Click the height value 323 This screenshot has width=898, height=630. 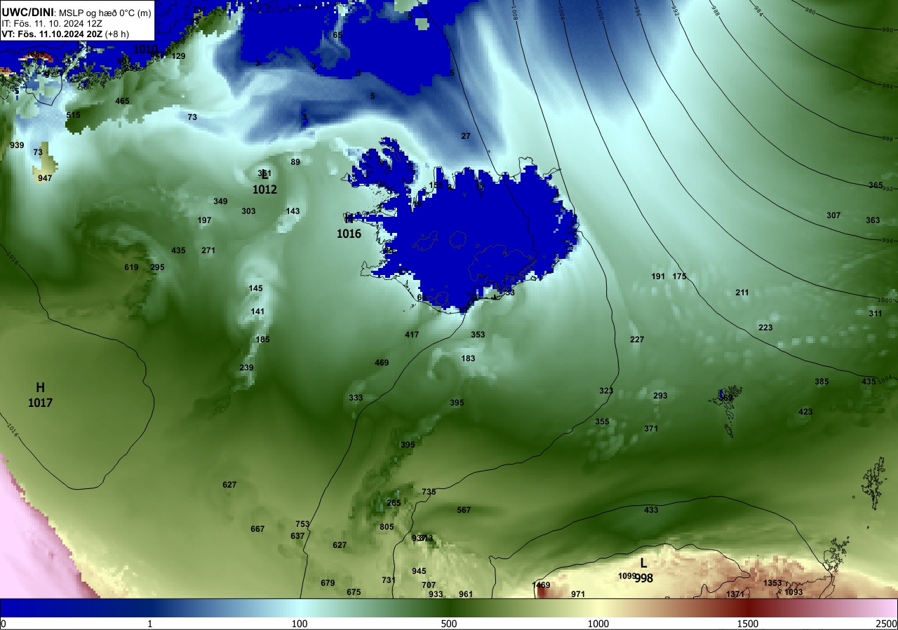[606, 391]
